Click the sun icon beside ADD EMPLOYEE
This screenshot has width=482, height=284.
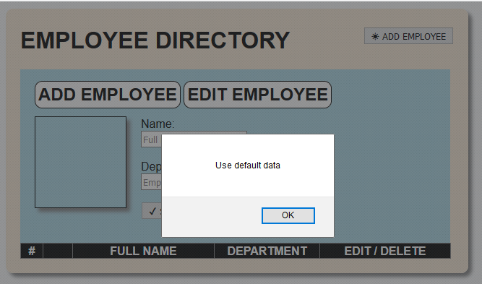click(375, 37)
